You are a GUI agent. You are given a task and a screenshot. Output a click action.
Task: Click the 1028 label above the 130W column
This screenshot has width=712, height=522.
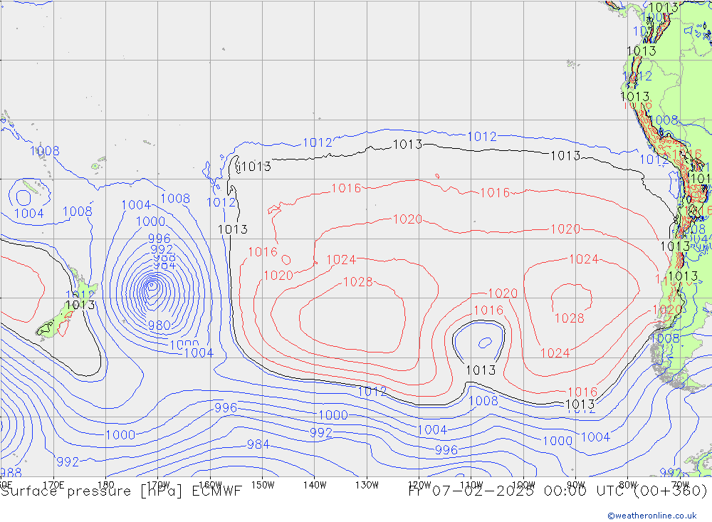tap(358, 282)
